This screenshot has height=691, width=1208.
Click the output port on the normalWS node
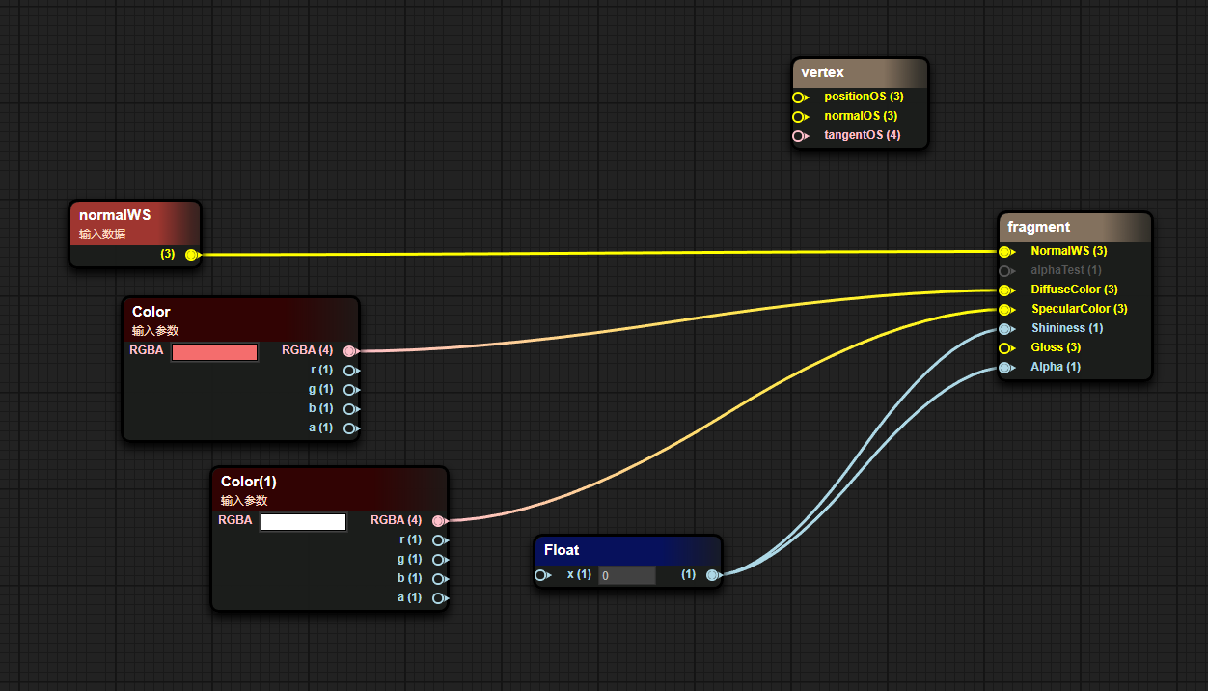pyautogui.click(x=192, y=254)
